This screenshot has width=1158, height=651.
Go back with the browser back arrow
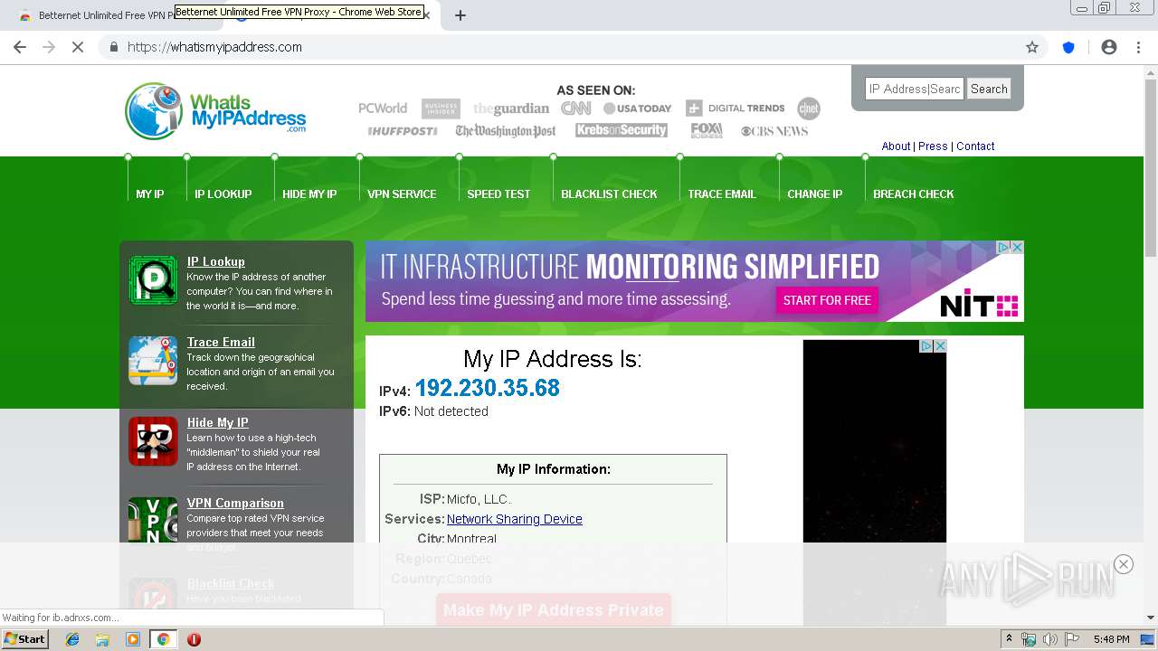click(20, 47)
